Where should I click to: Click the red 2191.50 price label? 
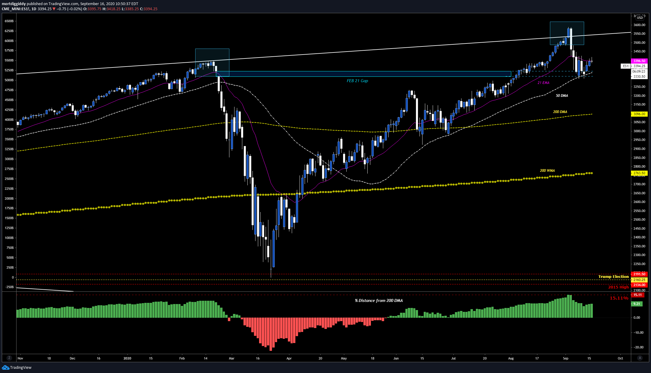[639, 274]
